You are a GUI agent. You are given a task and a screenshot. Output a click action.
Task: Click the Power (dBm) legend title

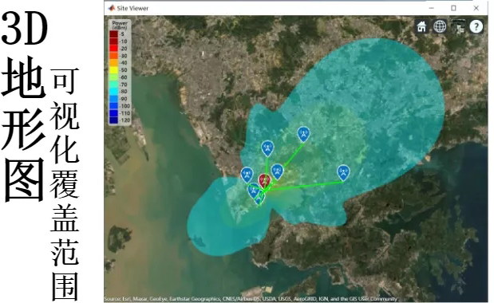120,26
